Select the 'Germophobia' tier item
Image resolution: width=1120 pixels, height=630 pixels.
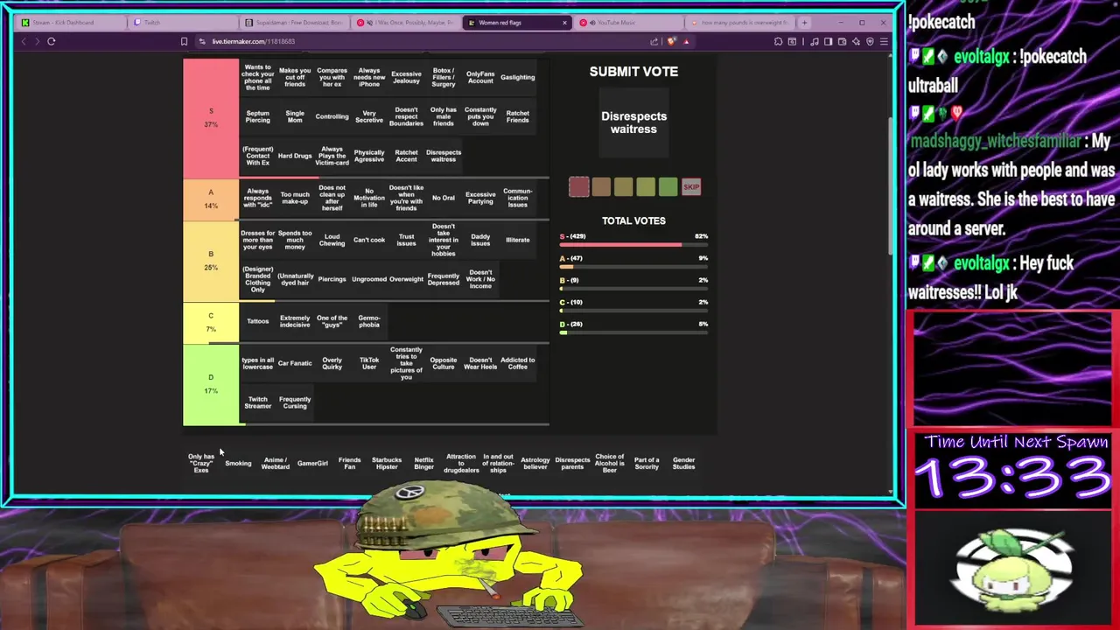369,321
